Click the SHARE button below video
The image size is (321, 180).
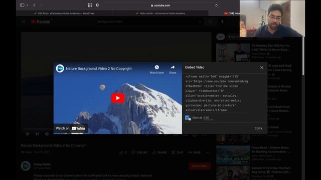pos(159,152)
